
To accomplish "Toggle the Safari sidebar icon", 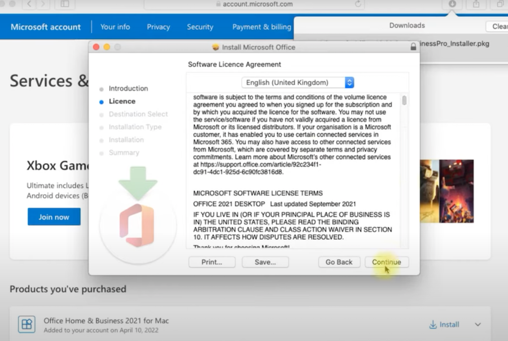I will (65, 4).
